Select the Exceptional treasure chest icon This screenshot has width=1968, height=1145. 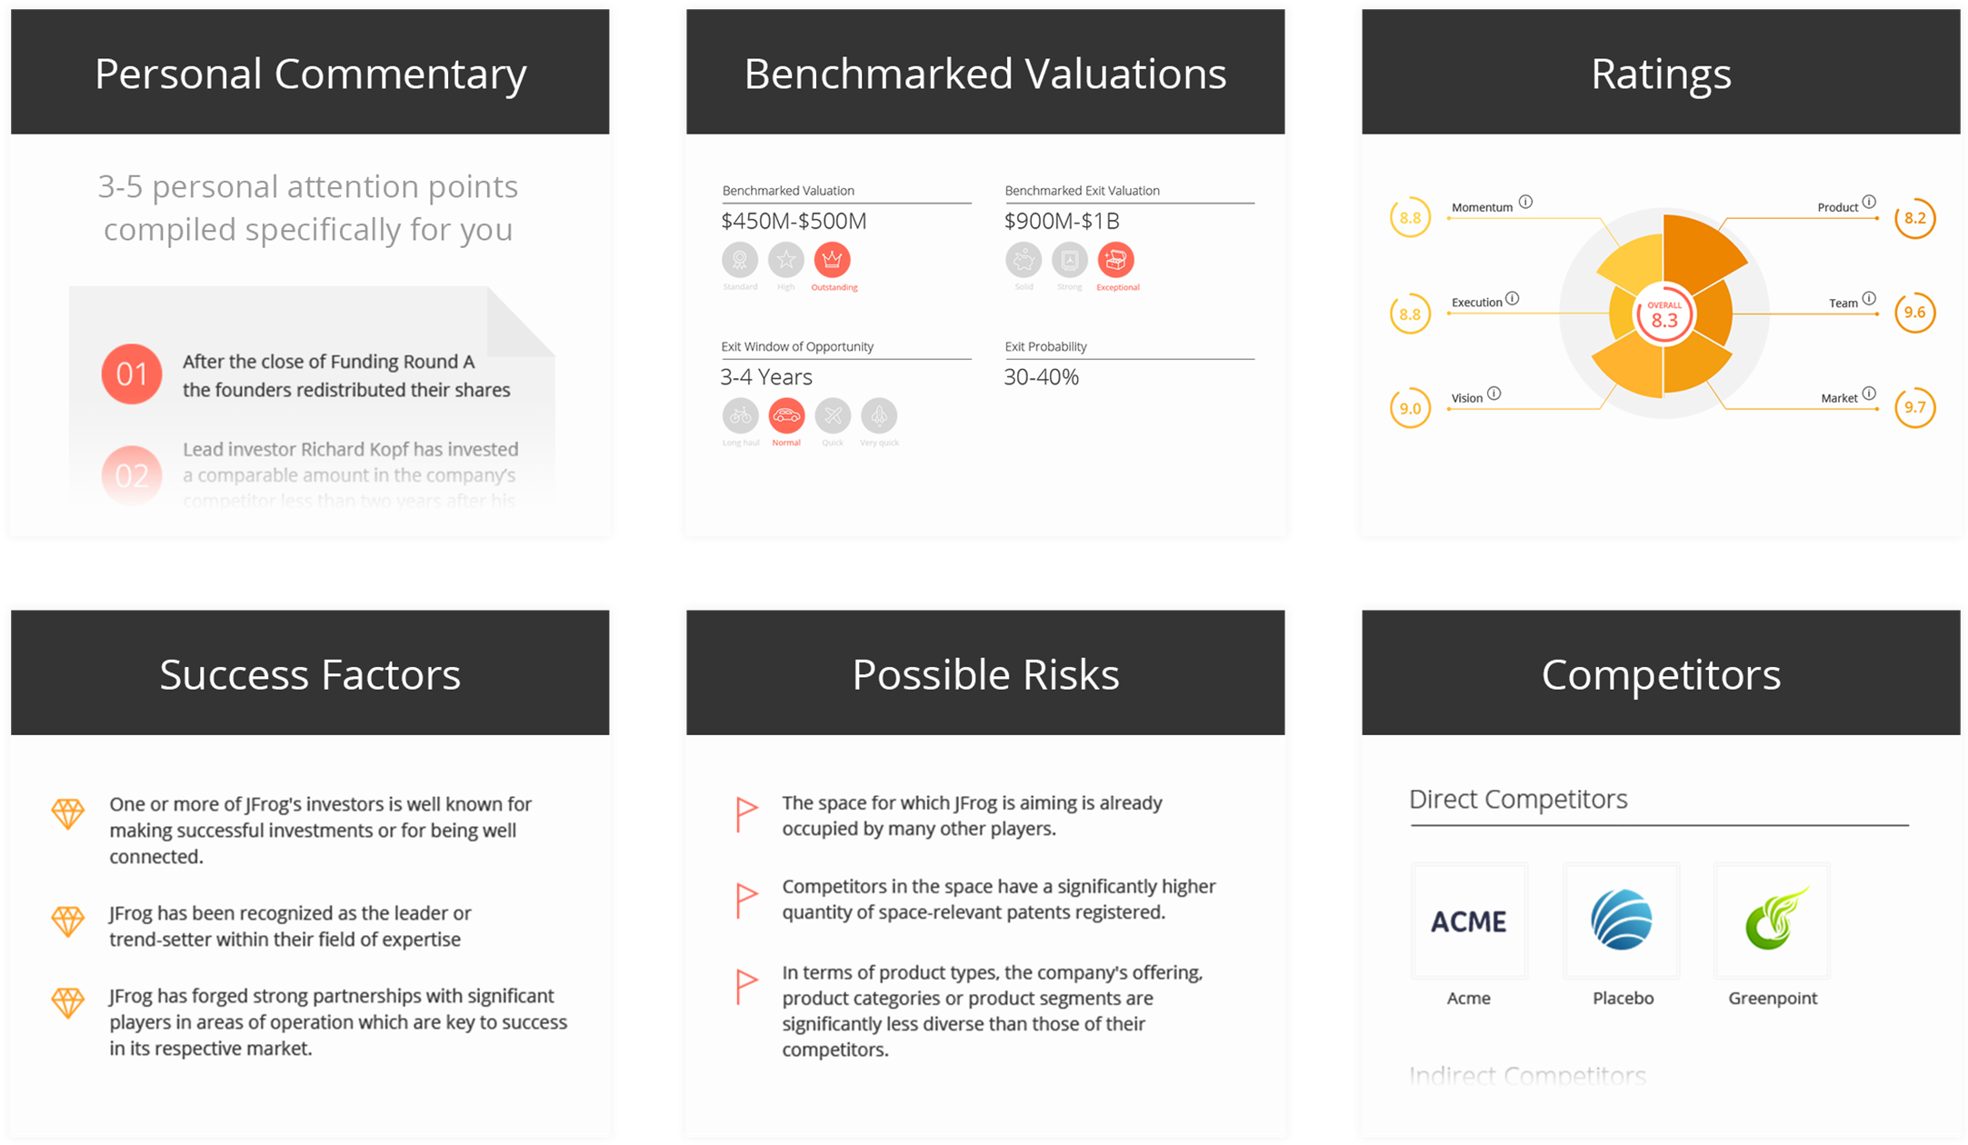1116,261
